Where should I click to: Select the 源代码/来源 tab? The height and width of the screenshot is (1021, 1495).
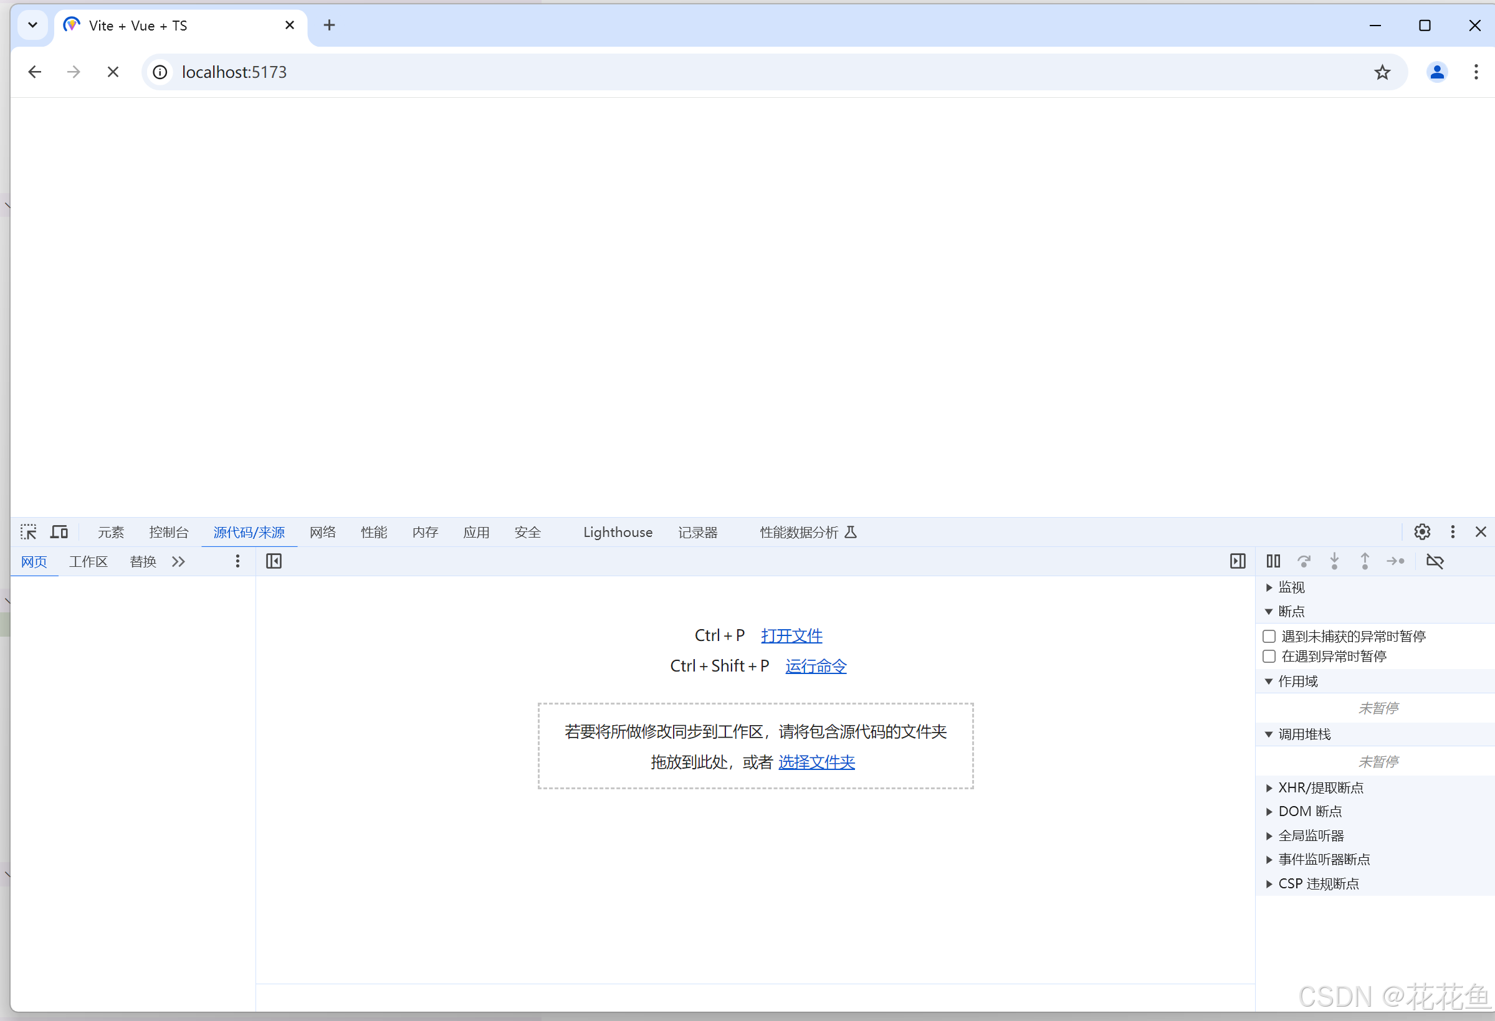[x=249, y=533]
